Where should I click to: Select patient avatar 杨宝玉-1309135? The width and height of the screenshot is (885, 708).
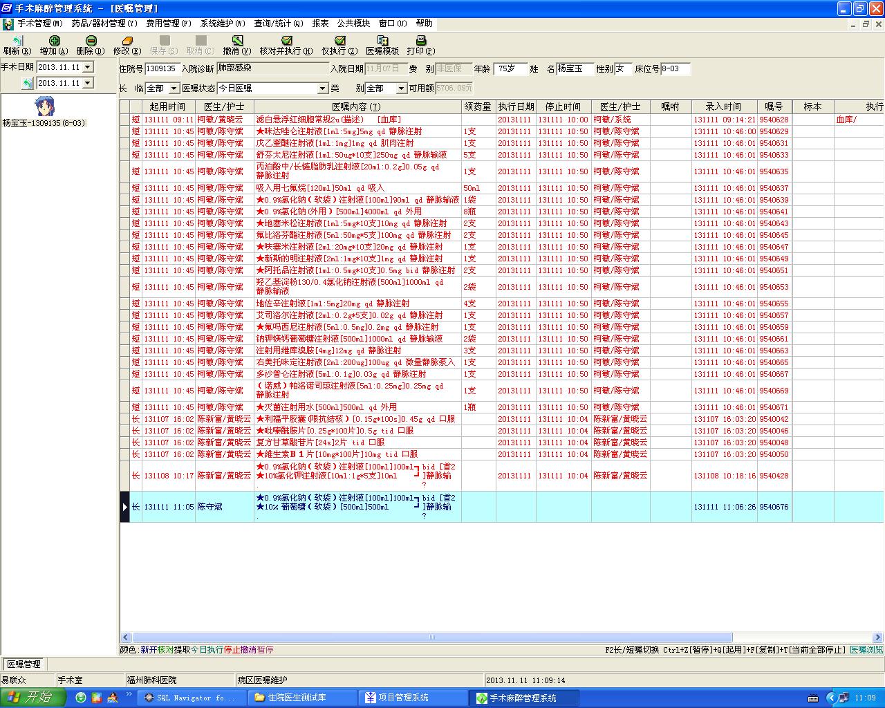coord(44,106)
